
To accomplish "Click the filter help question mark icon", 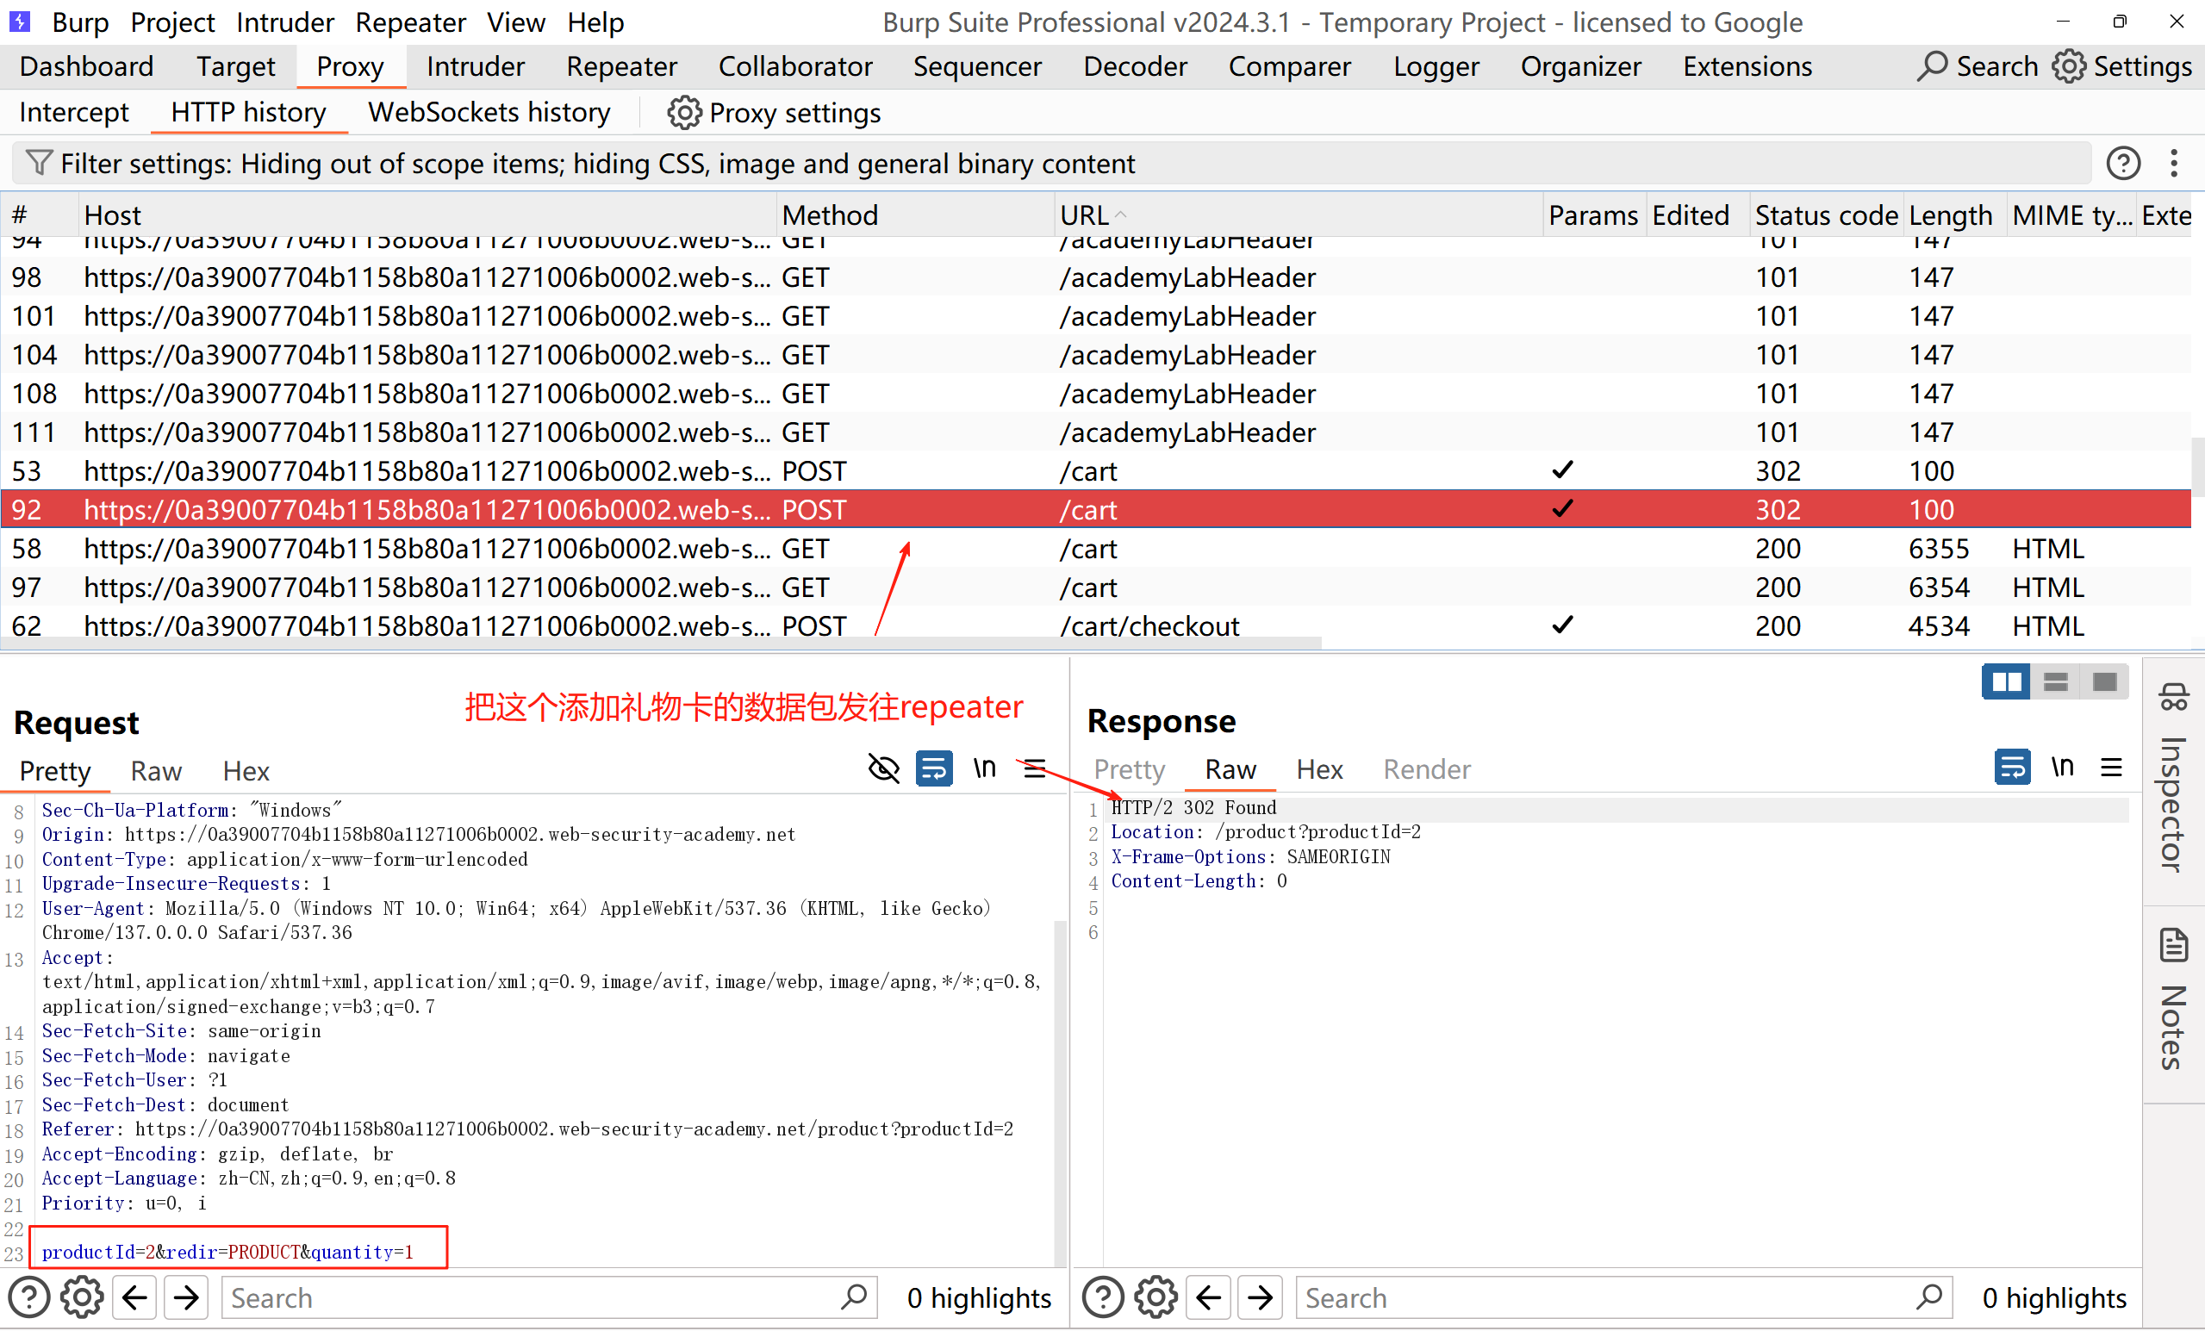I will (x=2121, y=164).
